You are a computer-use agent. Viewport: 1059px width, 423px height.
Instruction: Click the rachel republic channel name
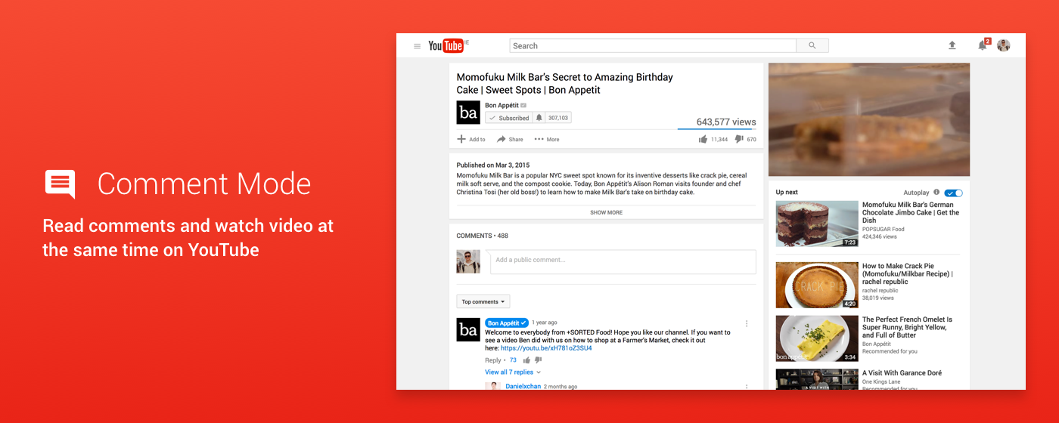pos(880,290)
